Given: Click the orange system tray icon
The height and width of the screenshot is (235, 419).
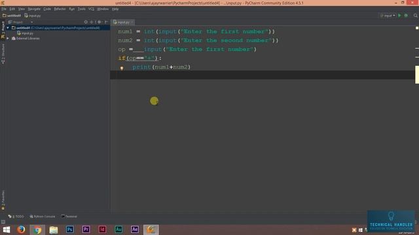Looking at the screenshot, I should point(354,230).
